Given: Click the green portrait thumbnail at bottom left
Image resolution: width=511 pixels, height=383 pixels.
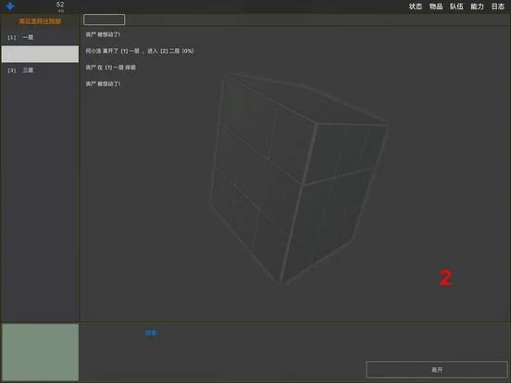Looking at the screenshot, I should [x=40, y=352].
